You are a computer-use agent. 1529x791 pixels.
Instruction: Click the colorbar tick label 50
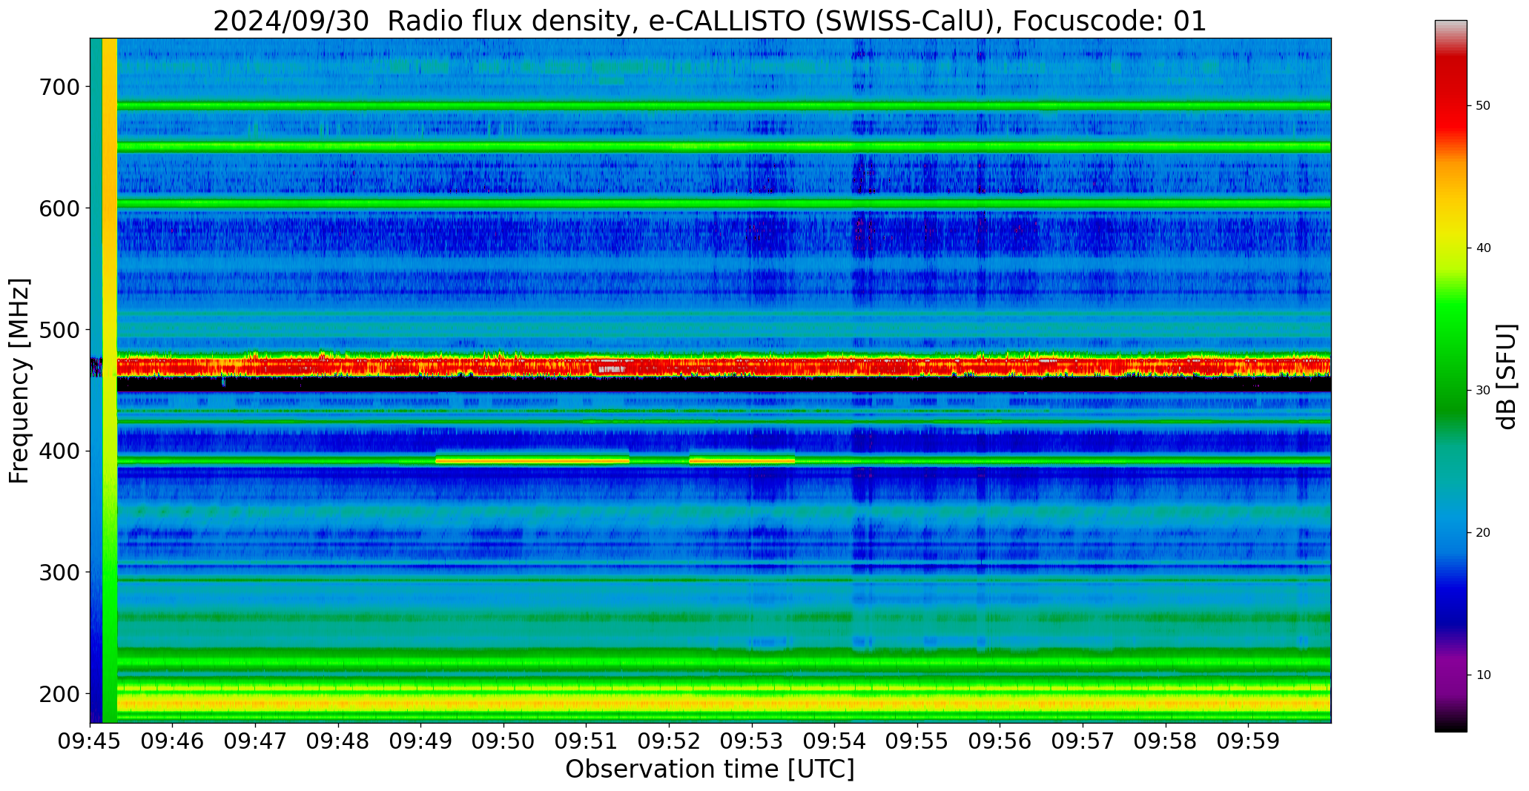click(1483, 106)
